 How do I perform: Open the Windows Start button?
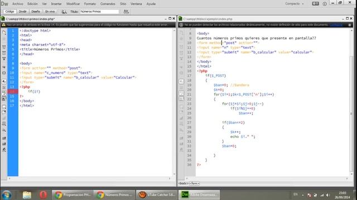7,195
